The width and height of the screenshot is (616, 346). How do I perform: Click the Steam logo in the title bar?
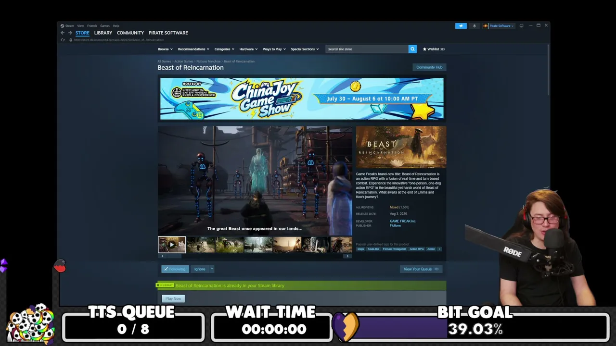pos(63,25)
